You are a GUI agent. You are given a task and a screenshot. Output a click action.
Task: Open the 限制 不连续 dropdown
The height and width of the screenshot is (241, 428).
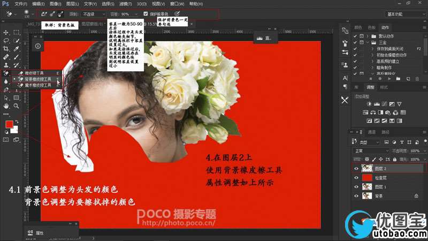[94, 14]
